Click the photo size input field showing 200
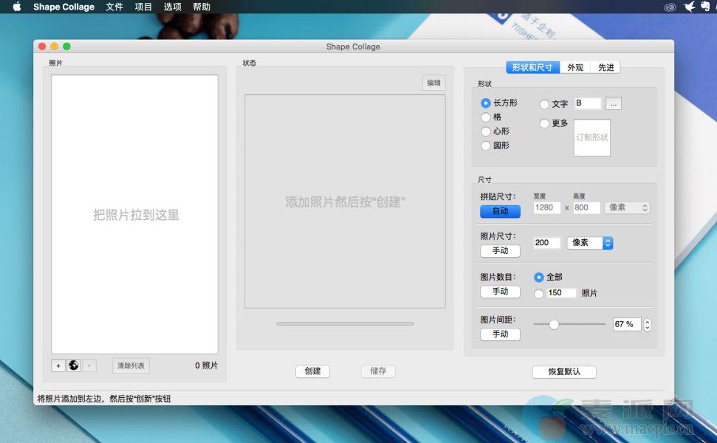The height and width of the screenshot is (443, 717). click(x=546, y=243)
